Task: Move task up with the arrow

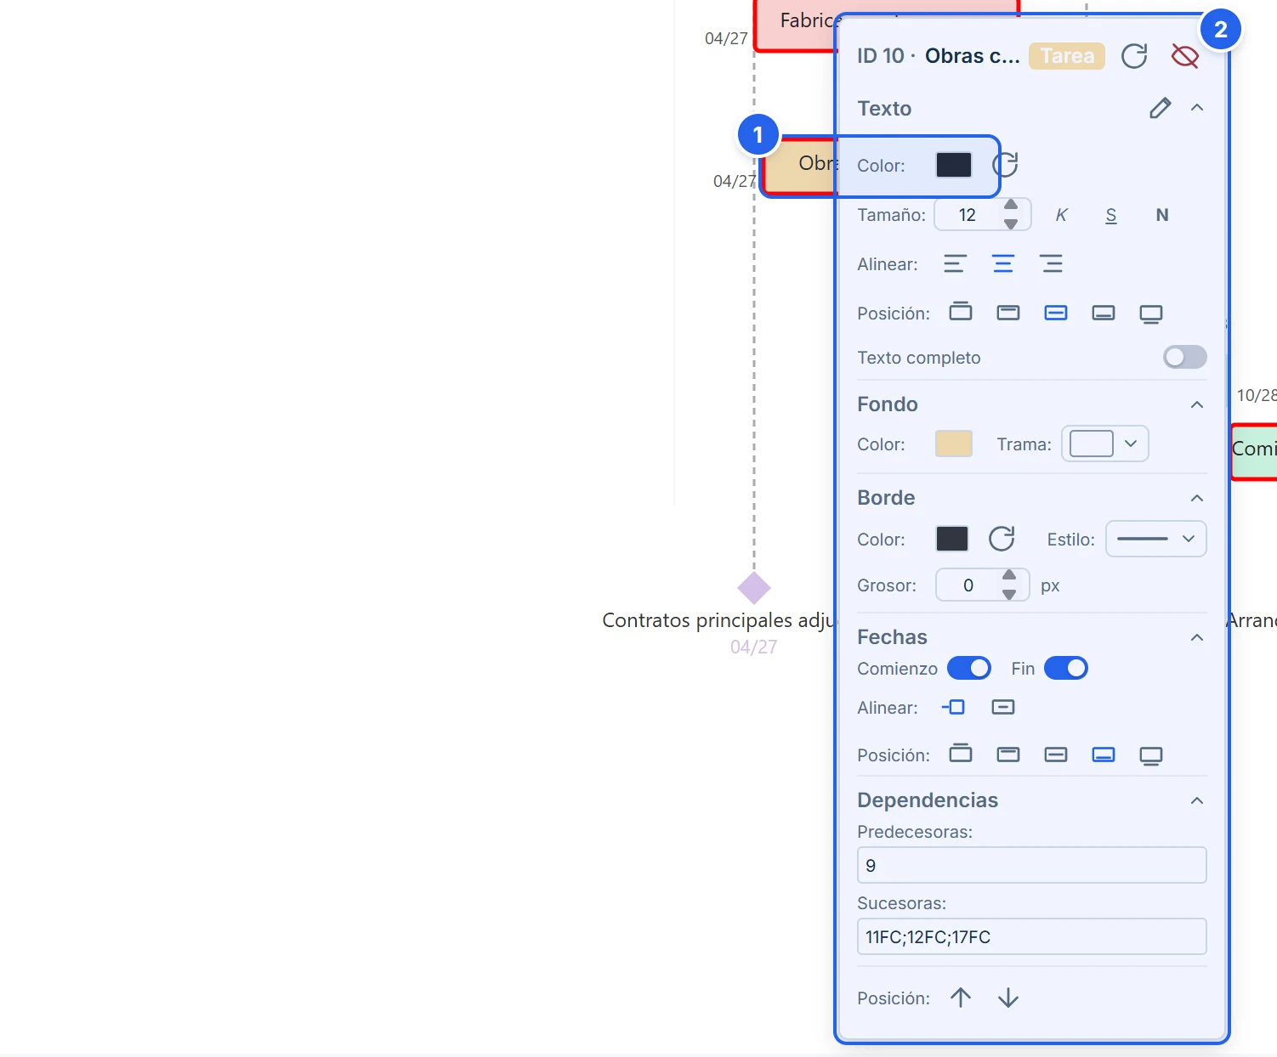Action: click(961, 998)
